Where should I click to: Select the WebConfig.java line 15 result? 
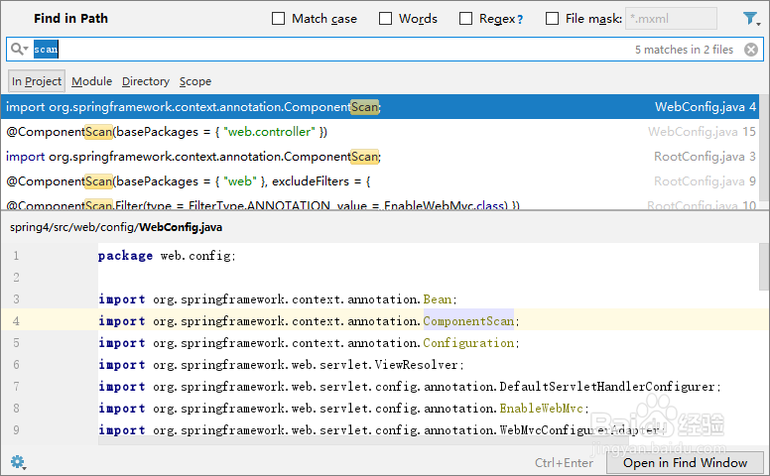tap(298, 131)
